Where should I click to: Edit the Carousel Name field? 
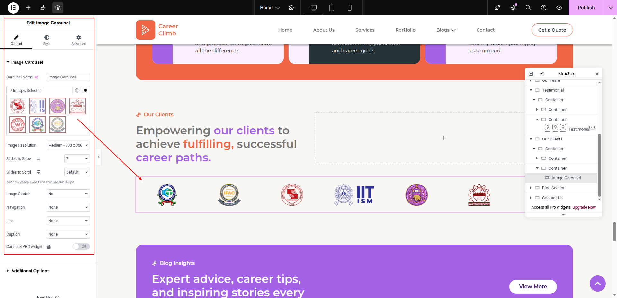[x=68, y=77]
